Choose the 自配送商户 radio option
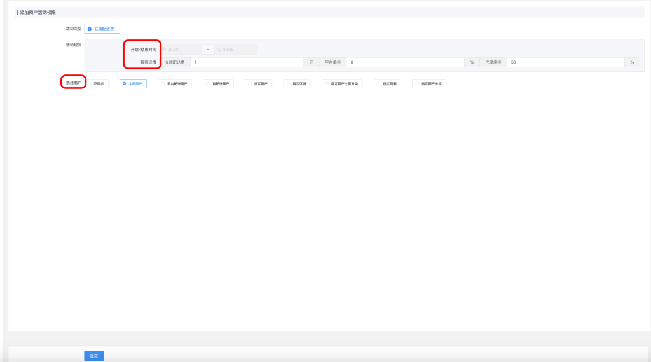Viewport: 651px width, 362px height. tap(218, 83)
